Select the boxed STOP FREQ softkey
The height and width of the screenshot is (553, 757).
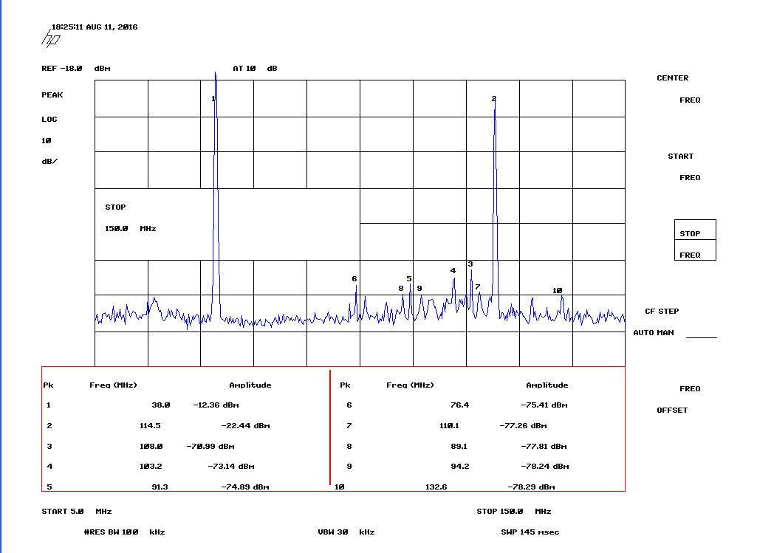tap(694, 241)
